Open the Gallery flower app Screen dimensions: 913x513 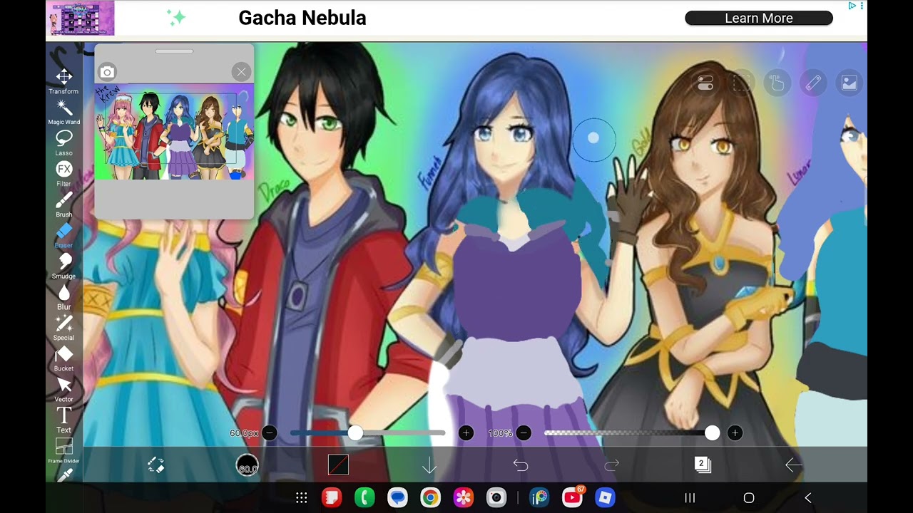point(464,497)
